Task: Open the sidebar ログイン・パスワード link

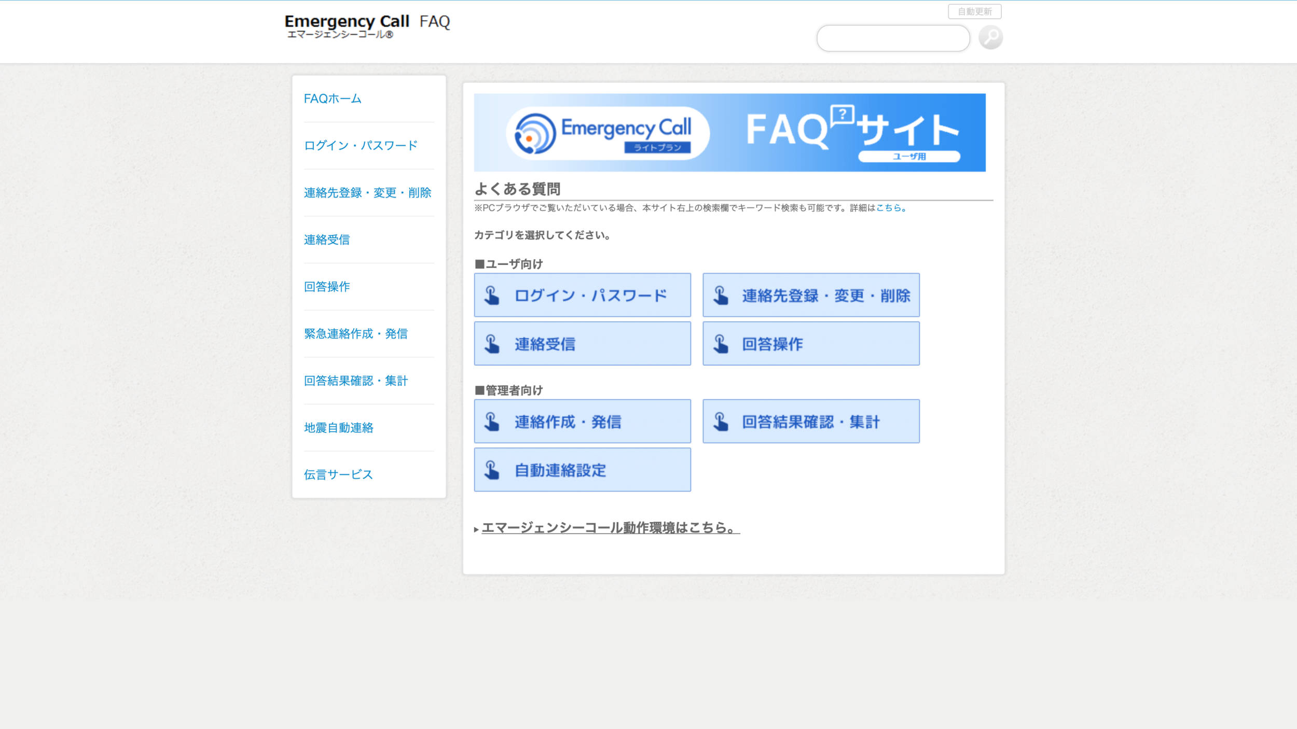Action: click(361, 146)
